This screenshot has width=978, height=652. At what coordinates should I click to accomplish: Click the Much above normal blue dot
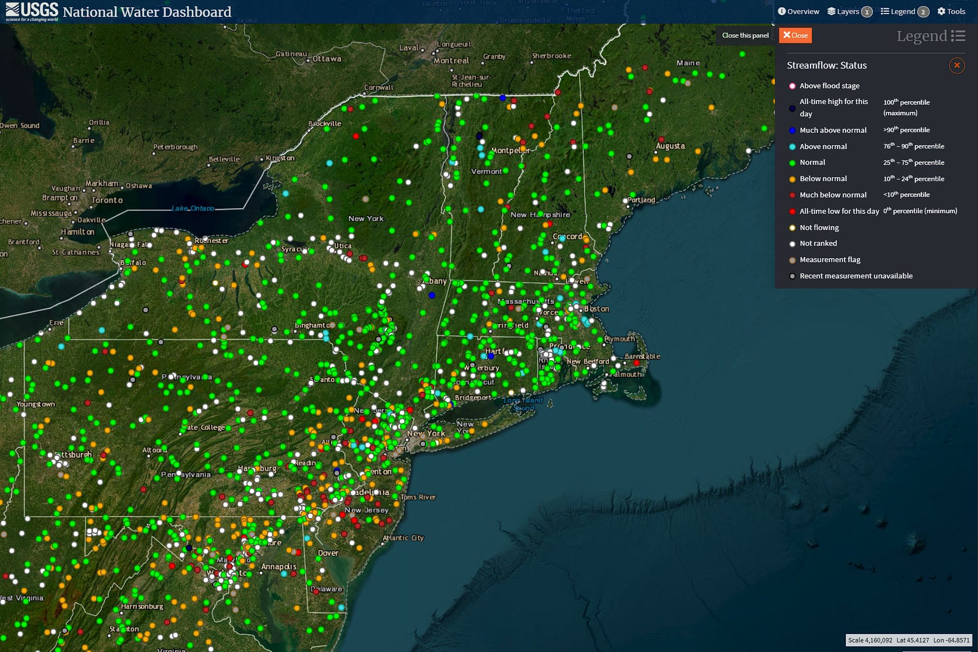[x=792, y=131]
